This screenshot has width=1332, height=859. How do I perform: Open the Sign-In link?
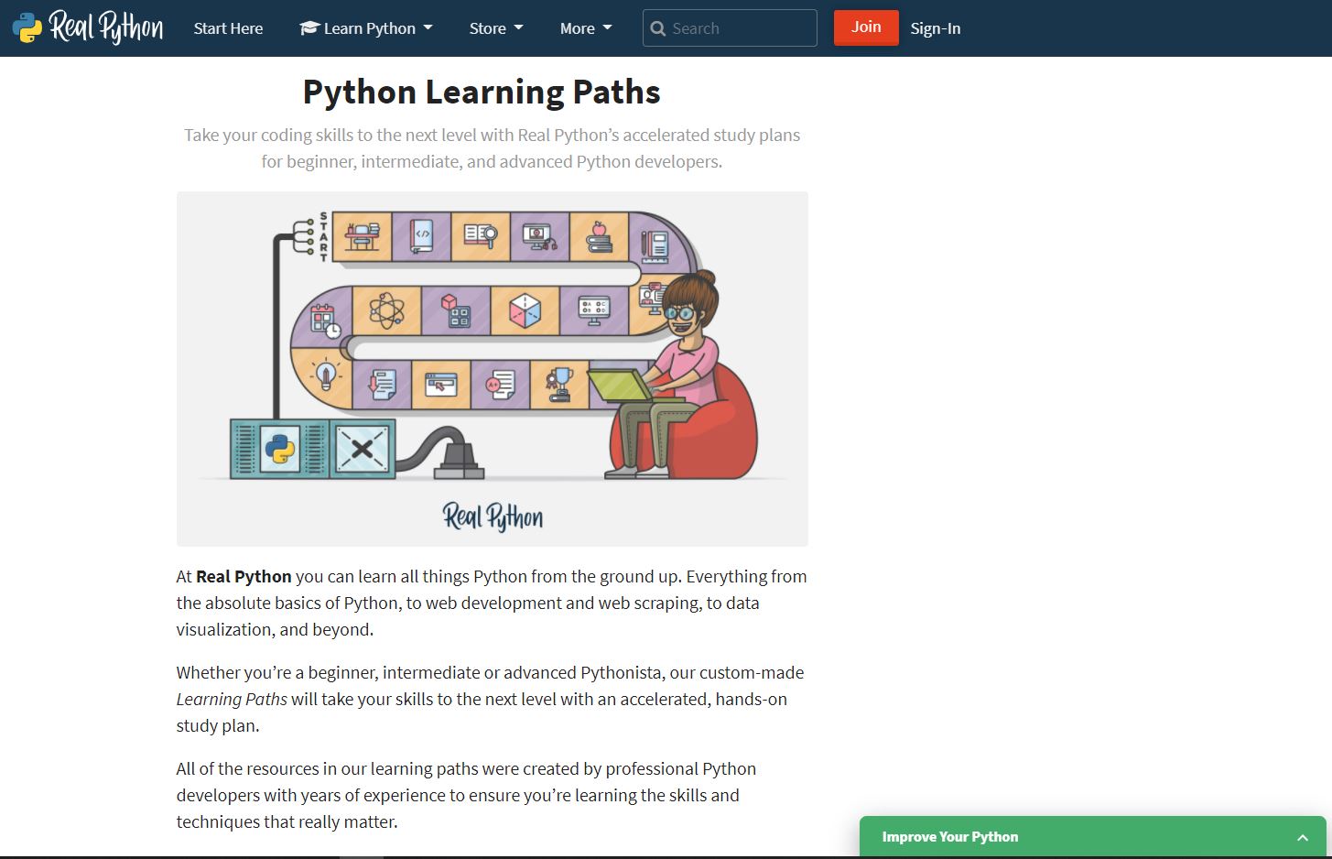coord(936,28)
